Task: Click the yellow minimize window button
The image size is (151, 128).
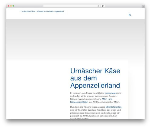Action: pyautogui.click(x=11, y=6)
